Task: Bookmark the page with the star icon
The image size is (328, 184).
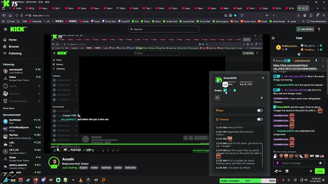Action: (235, 15)
